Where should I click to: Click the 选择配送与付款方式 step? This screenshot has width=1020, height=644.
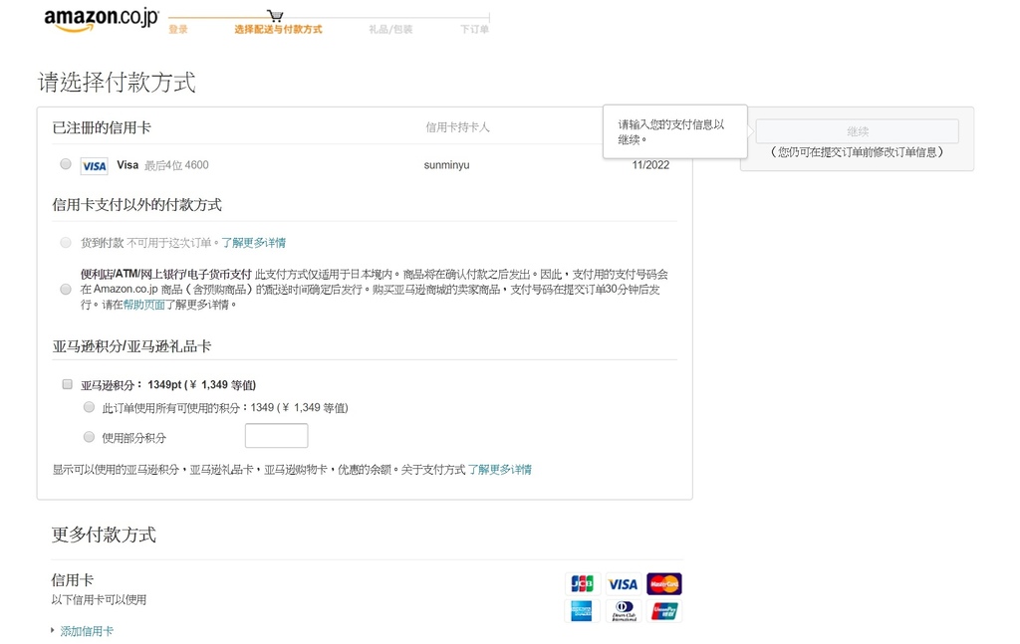tap(278, 30)
